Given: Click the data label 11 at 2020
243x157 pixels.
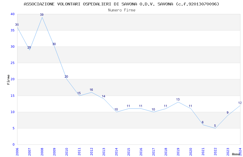Looking at the screenshot, I should [190, 106].
